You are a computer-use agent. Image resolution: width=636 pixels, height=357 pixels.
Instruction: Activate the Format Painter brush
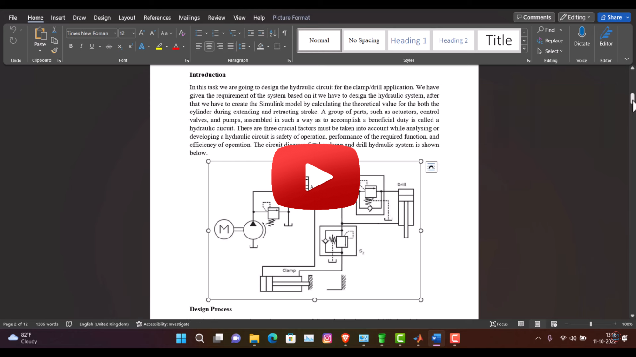(x=54, y=51)
